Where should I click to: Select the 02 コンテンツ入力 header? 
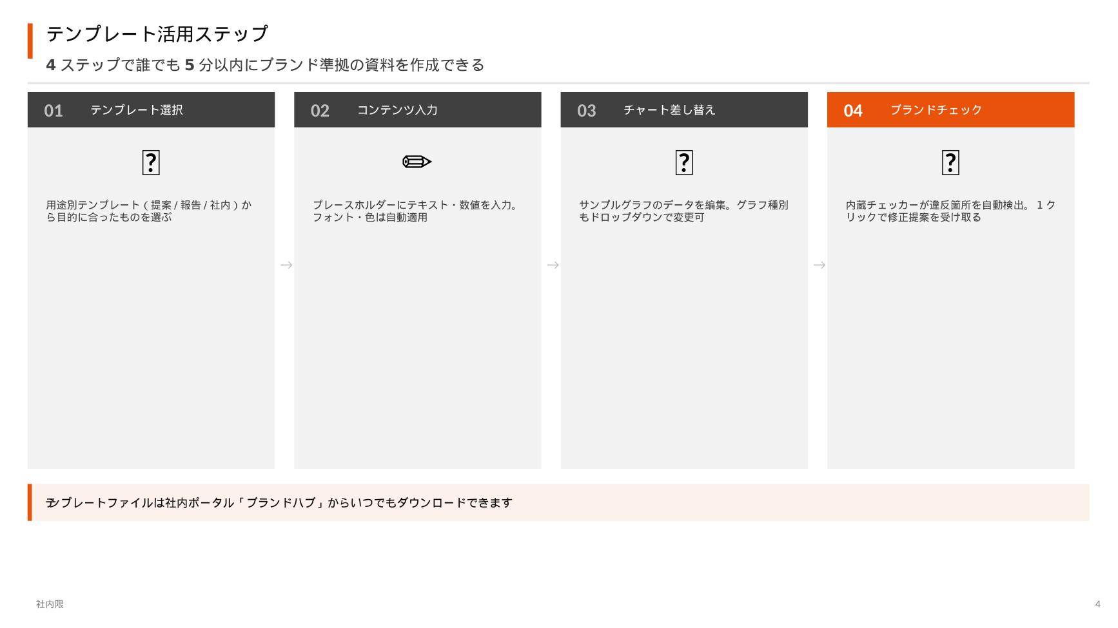pyautogui.click(x=417, y=110)
